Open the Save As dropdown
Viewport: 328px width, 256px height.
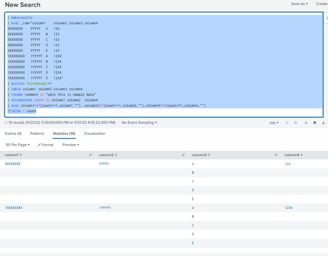[x=299, y=4]
